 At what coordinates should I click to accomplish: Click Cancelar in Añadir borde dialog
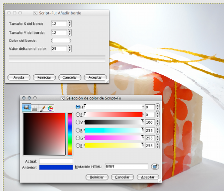click(70, 77)
